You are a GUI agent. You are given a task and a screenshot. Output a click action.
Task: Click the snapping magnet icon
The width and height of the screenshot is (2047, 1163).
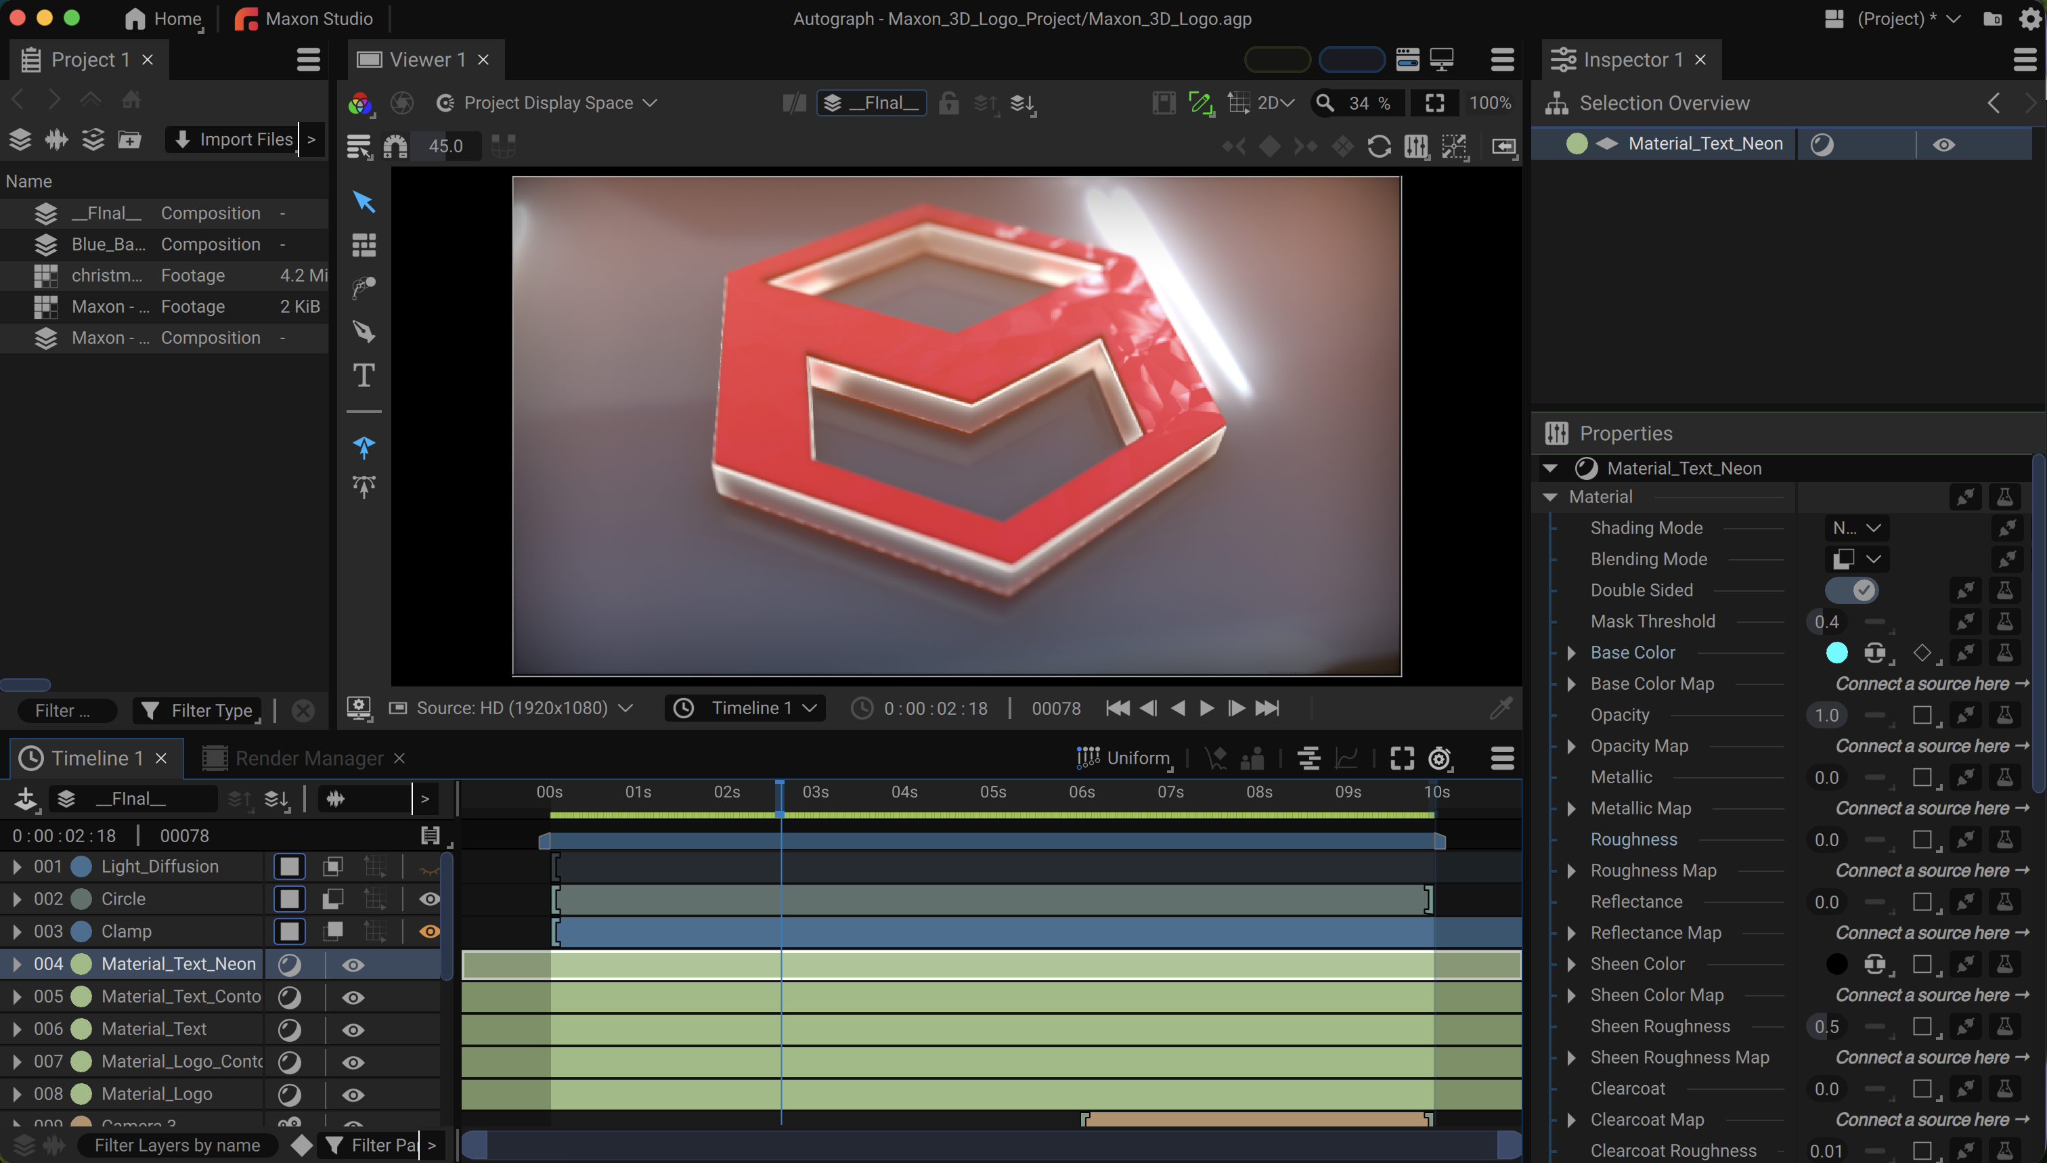395,146
